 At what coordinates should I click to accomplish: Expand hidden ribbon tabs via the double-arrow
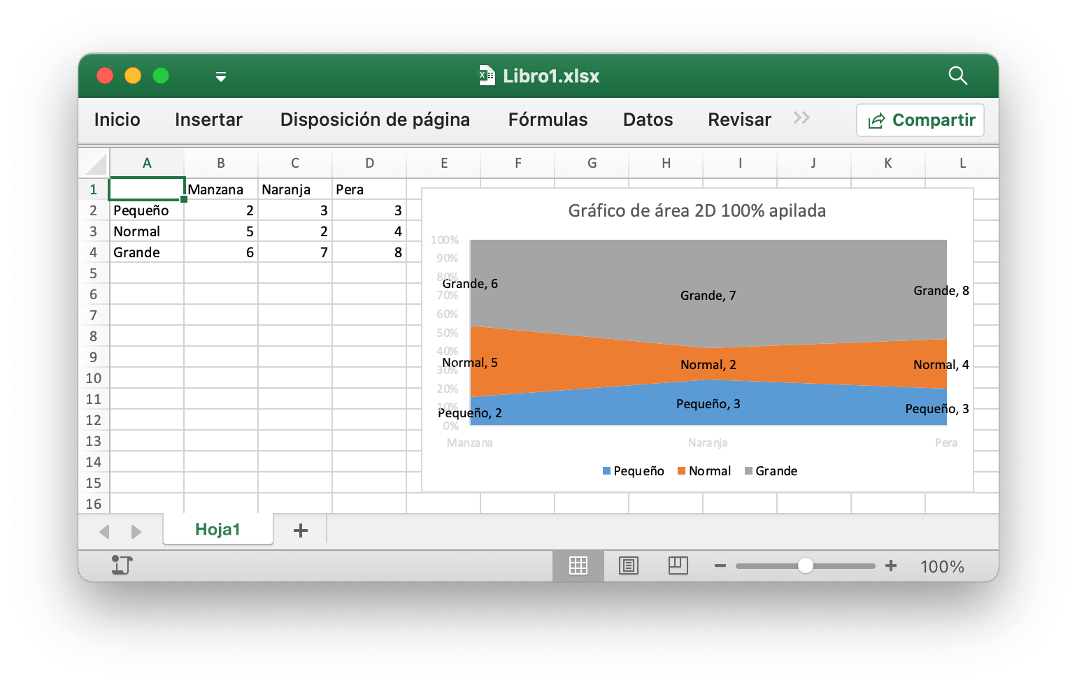coord(801,119)
